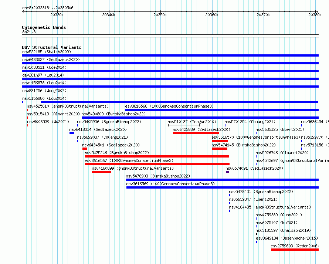Click the small red block under nsv6434501
This screenshot has height=264, width=329.
pyautogui.click(x=85, y=149)
